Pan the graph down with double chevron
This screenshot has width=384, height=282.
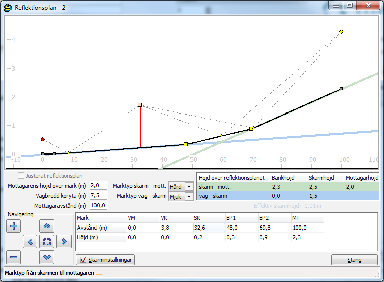(x=47, y=257)
